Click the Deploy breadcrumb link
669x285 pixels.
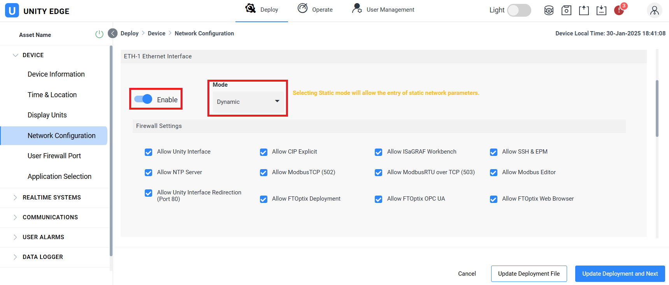[x=130, y=33]
